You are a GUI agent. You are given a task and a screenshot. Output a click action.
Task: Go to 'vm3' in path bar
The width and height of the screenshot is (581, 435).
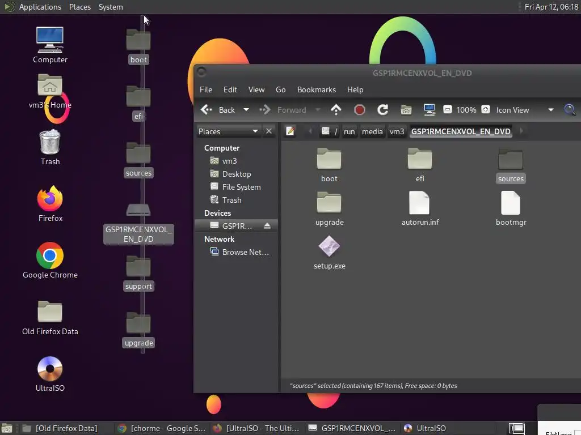397,131
